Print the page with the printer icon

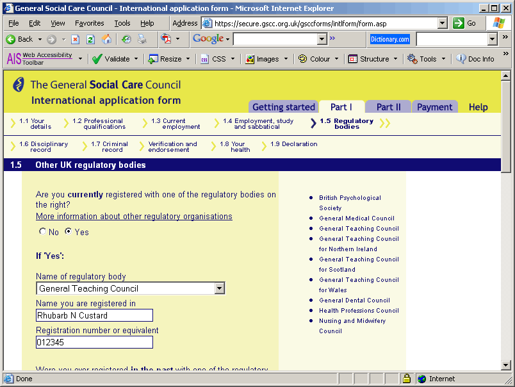point(142,40)
